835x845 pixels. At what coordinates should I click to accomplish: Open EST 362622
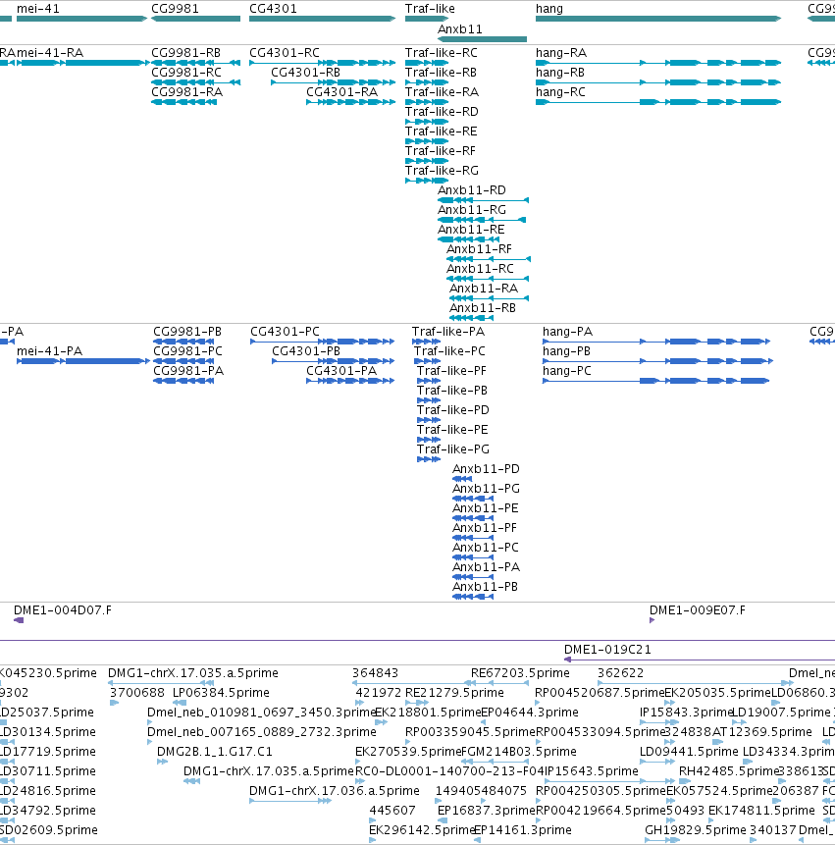point(620,672)
